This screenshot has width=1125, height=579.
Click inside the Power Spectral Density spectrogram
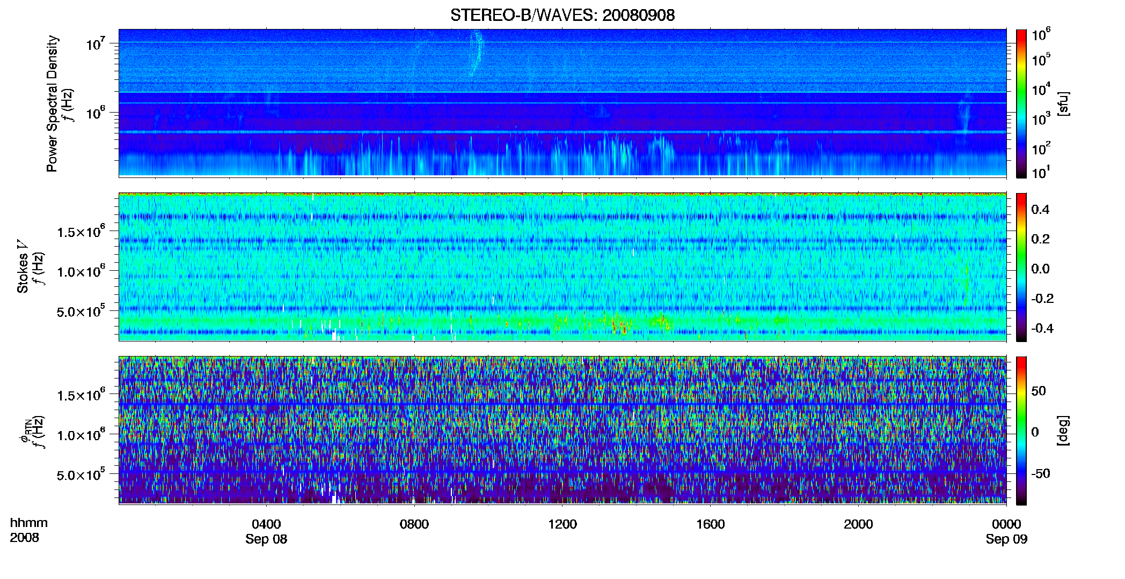pos(562,103)
